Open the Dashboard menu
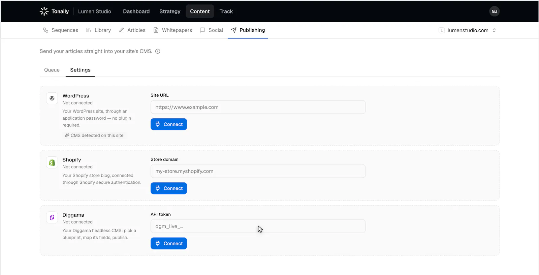 point(136,11)
